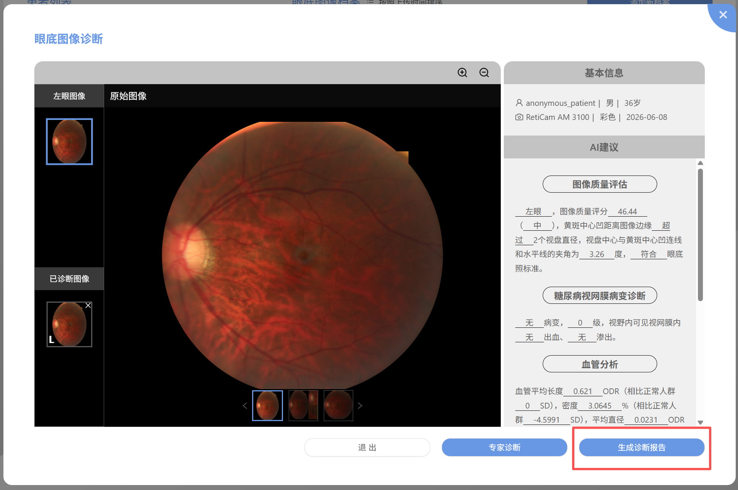Click the patient user icon
The image size is (738, 490).
tap(519, 103)
